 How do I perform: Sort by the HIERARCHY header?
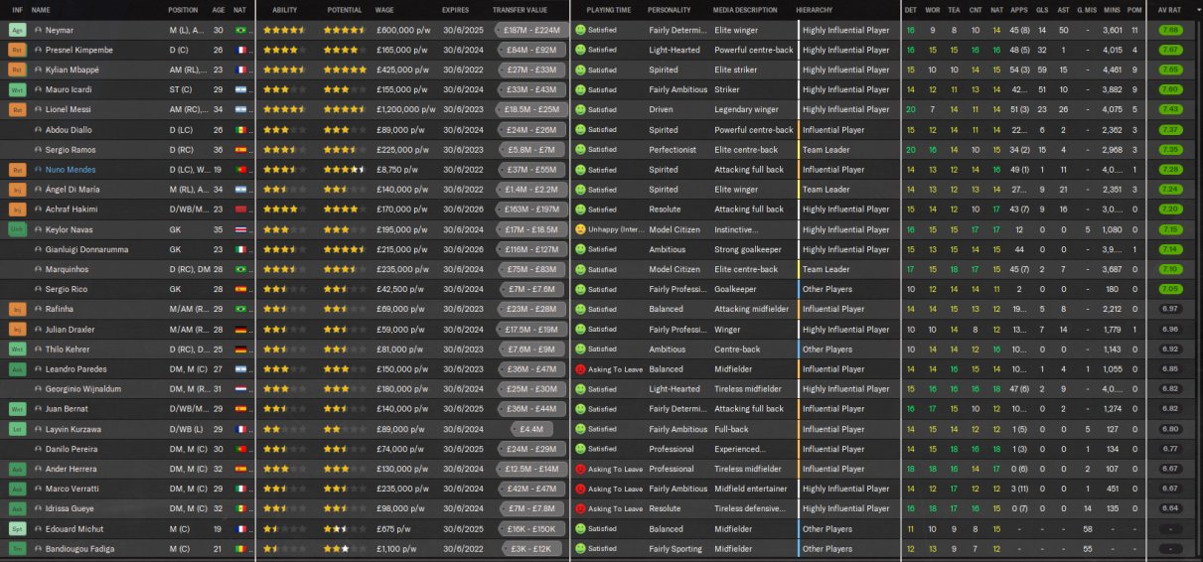(x=815, y=10)
